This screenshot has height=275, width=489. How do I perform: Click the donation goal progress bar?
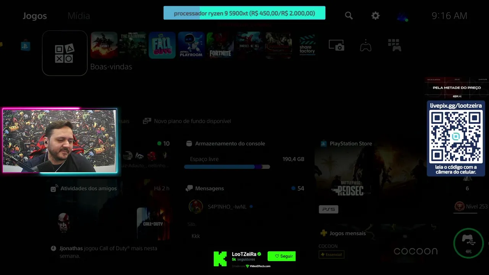(244, 13)
